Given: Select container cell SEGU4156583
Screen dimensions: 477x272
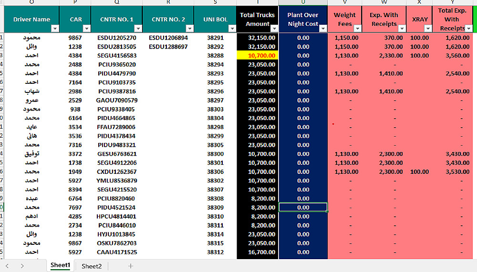Looking at the screenshot, I should [x=117, y=56].
